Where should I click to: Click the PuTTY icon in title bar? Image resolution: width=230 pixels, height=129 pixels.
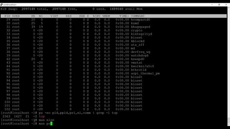point(1,5)
